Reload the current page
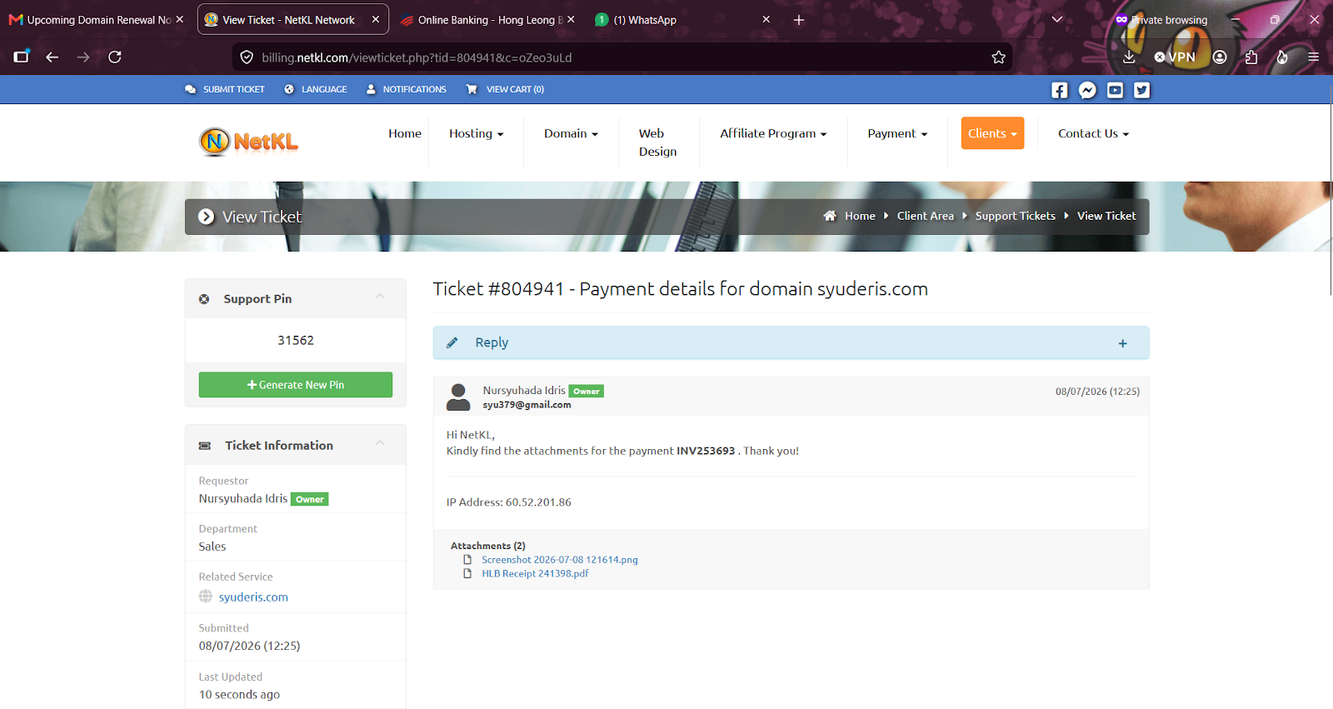 point(115,57)
